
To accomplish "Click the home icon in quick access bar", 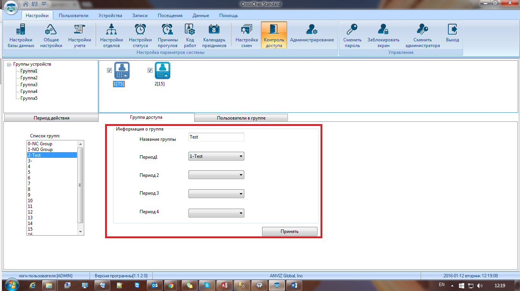I will point(26,4).
